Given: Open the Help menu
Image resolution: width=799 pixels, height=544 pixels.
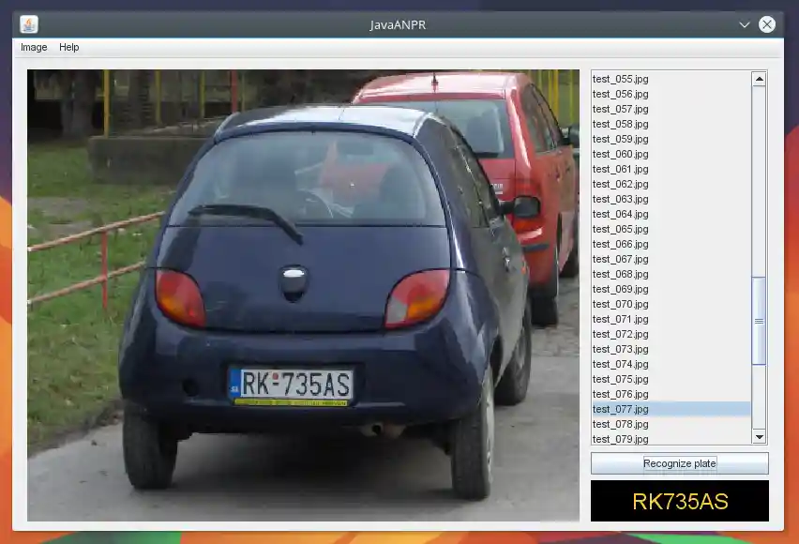Looking at the screenshot, I should pos(67,47).
